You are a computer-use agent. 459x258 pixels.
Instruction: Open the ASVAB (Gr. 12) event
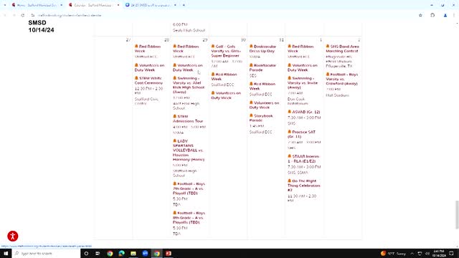tap(304, 112)
